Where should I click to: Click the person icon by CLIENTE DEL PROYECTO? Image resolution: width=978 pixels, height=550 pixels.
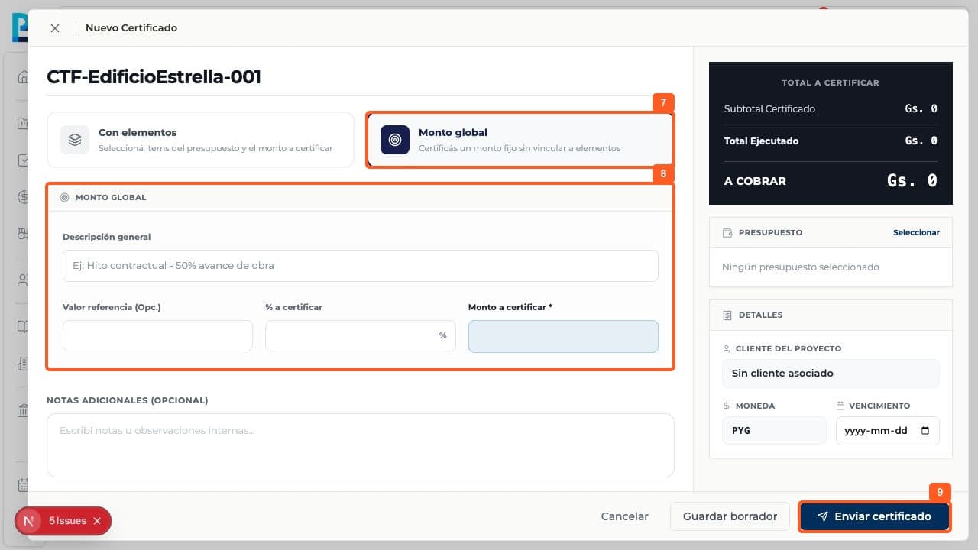pos(727,348)
